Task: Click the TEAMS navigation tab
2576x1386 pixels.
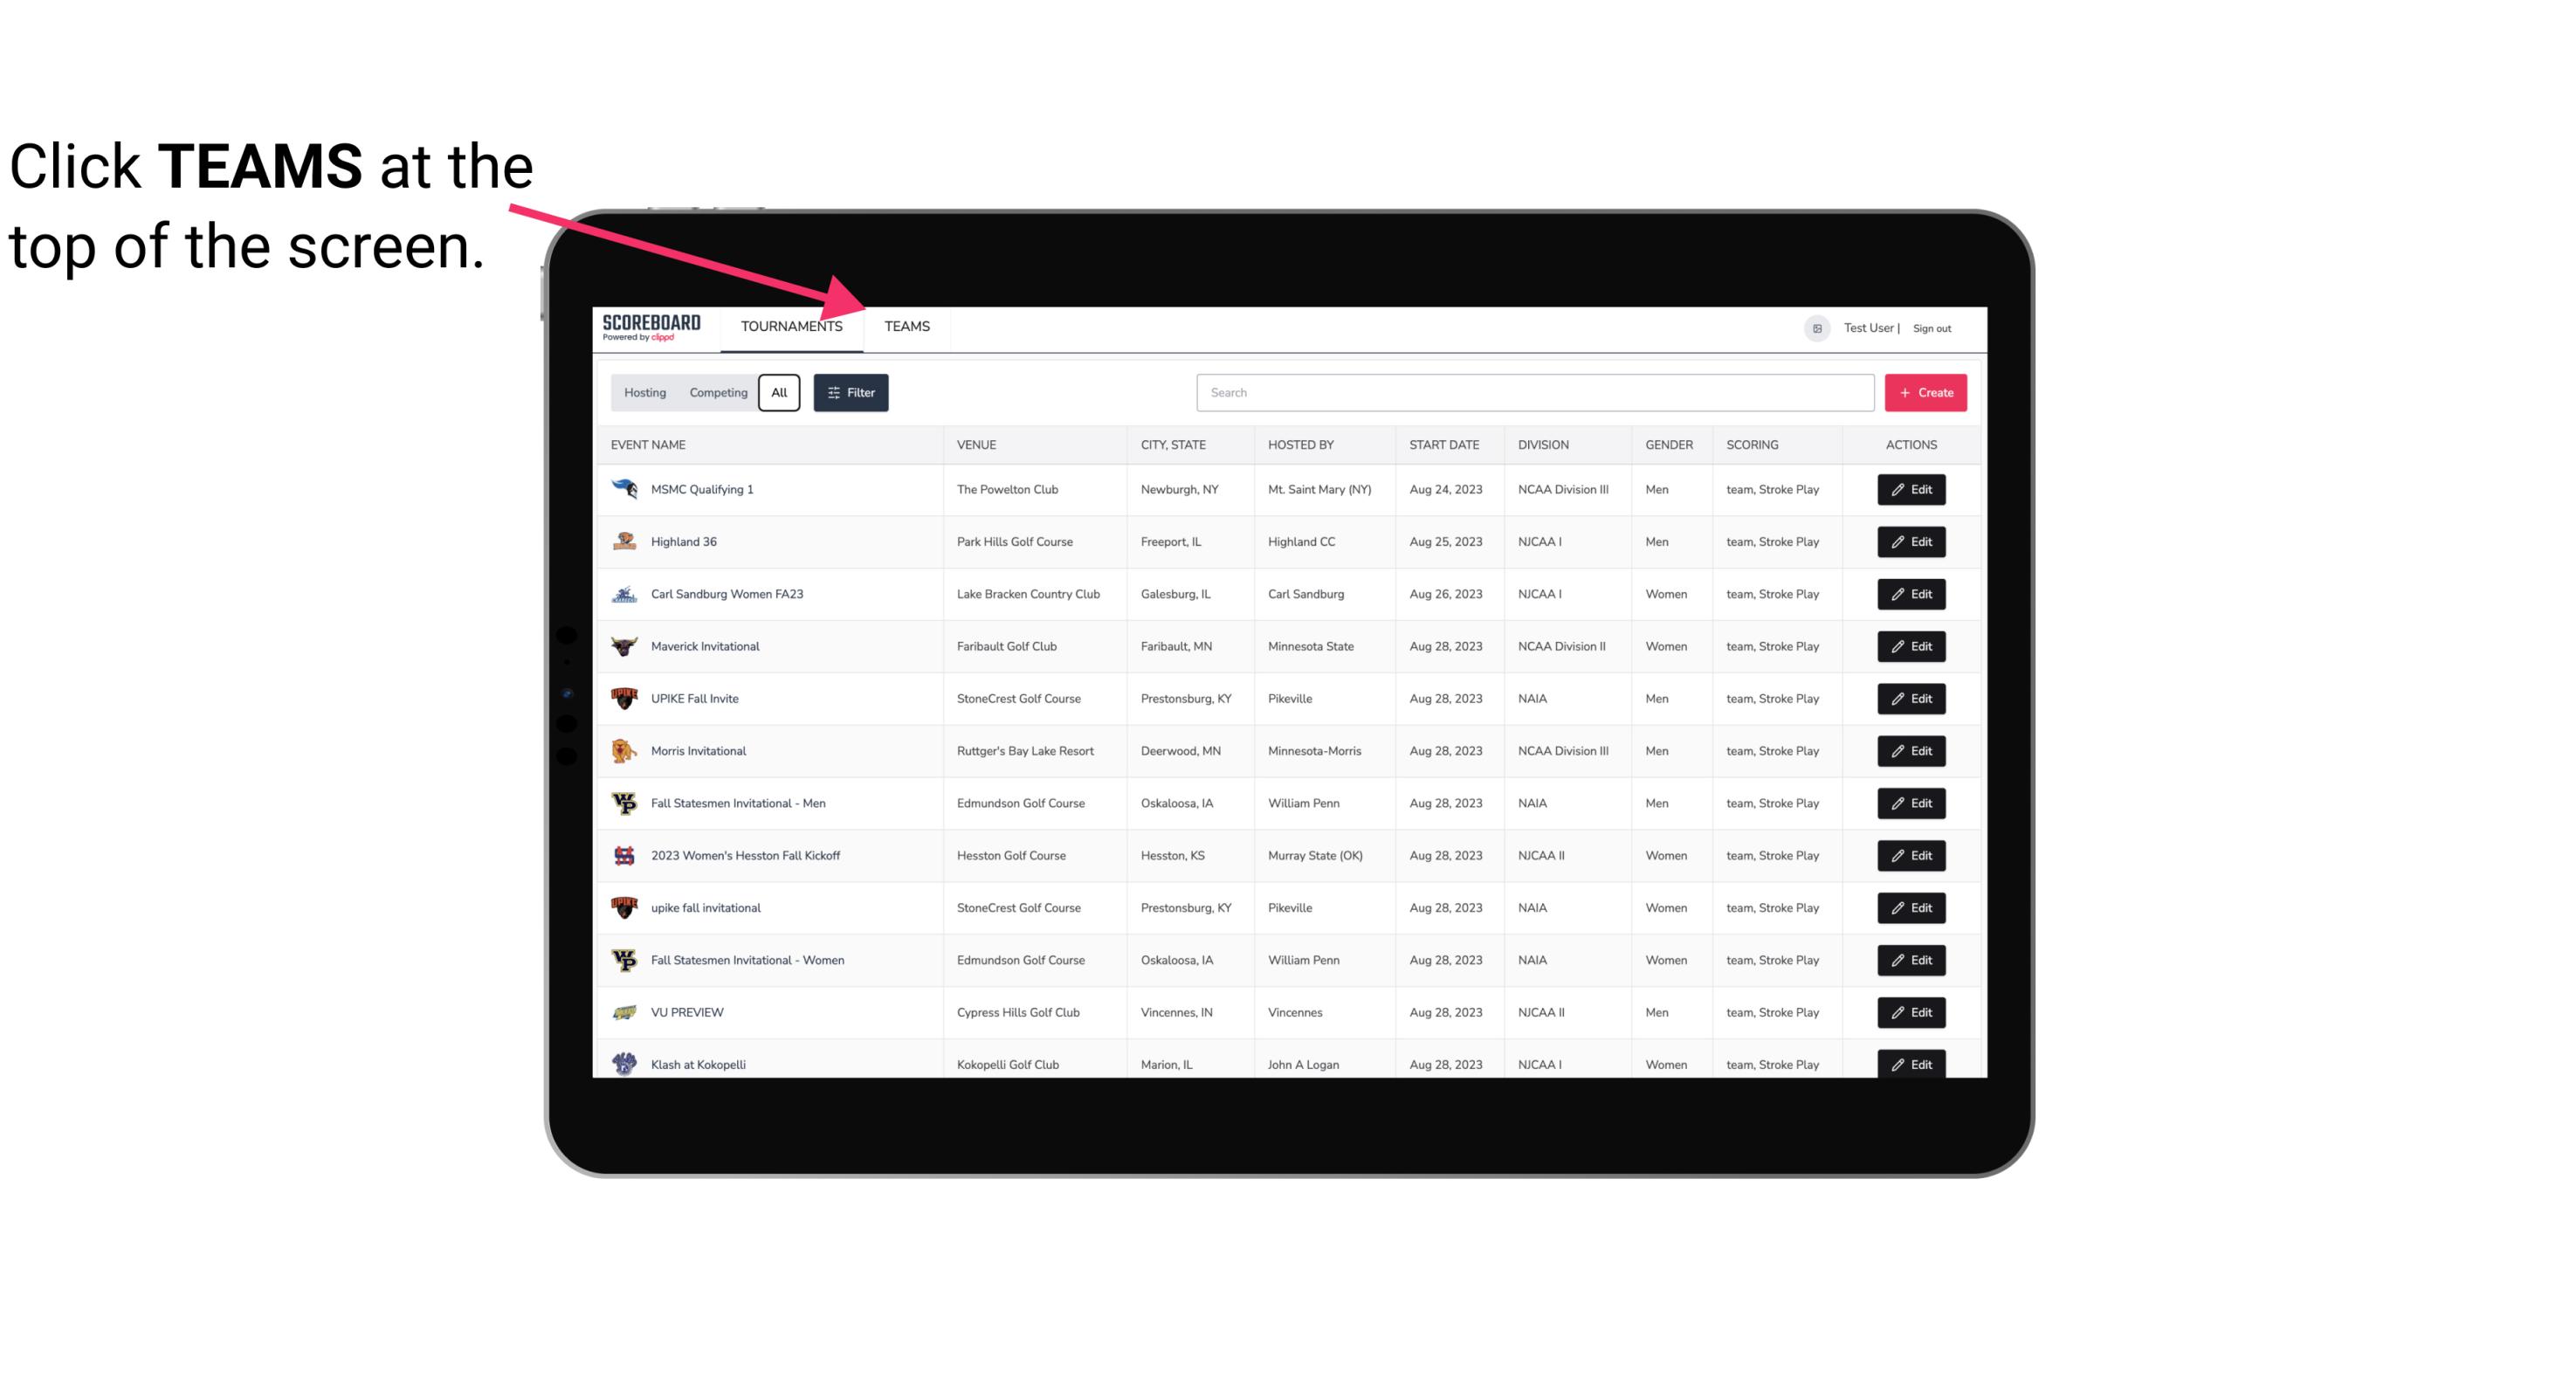Action: click(906, 326)
